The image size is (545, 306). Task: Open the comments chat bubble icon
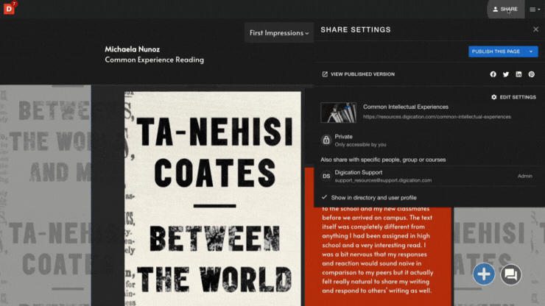pos(510,274)
